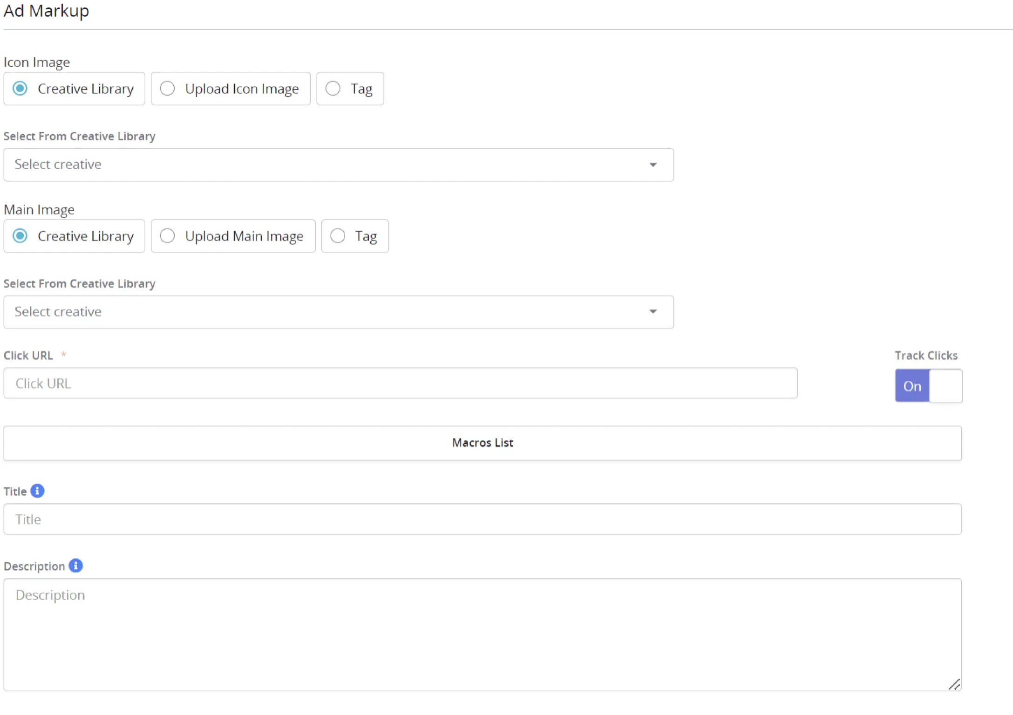Viewport: 1013px width, 715px height.
Task: Expand the second Select creative dropdown arrow
Action: coord(653,311)
